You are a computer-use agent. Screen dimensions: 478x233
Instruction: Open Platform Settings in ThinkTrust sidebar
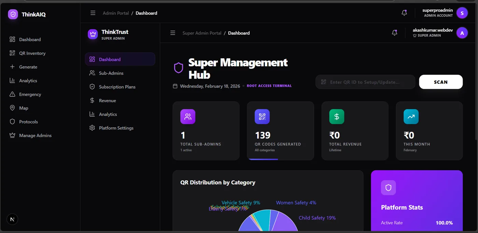[120, 128]
